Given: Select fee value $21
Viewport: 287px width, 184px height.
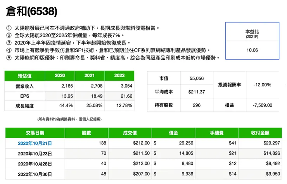Looking at the screenshot, I should (x=232, y=153).
